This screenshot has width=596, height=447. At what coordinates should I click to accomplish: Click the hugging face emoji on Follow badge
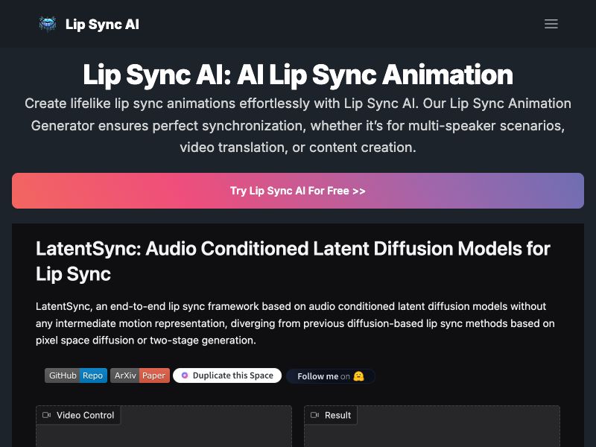coord(358,376)
